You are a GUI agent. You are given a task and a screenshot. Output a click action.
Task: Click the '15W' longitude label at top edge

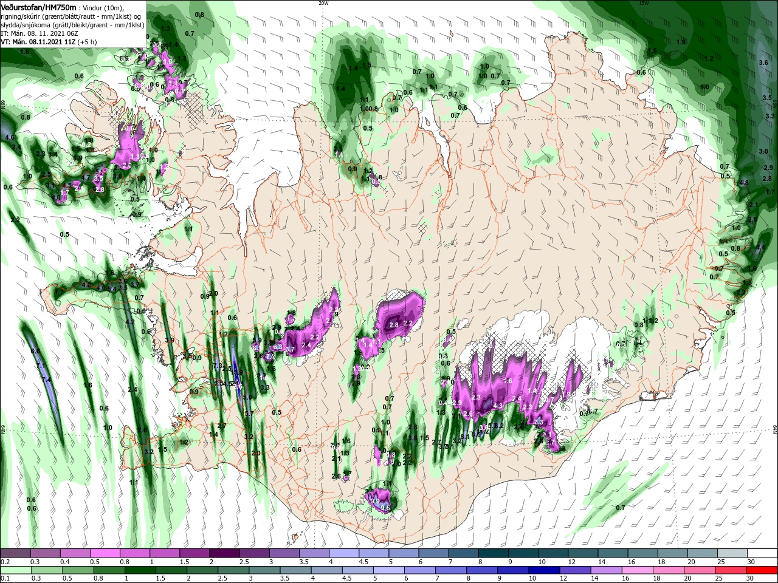point(644,3)
